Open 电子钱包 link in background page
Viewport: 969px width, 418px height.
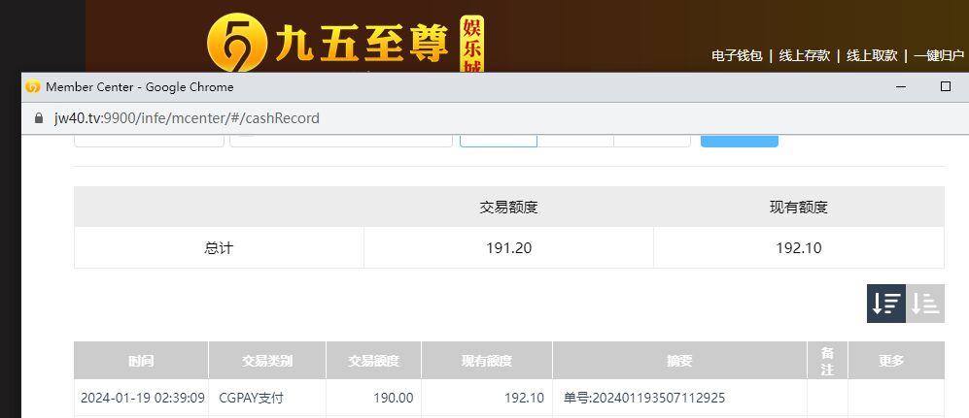coord(737,55)
